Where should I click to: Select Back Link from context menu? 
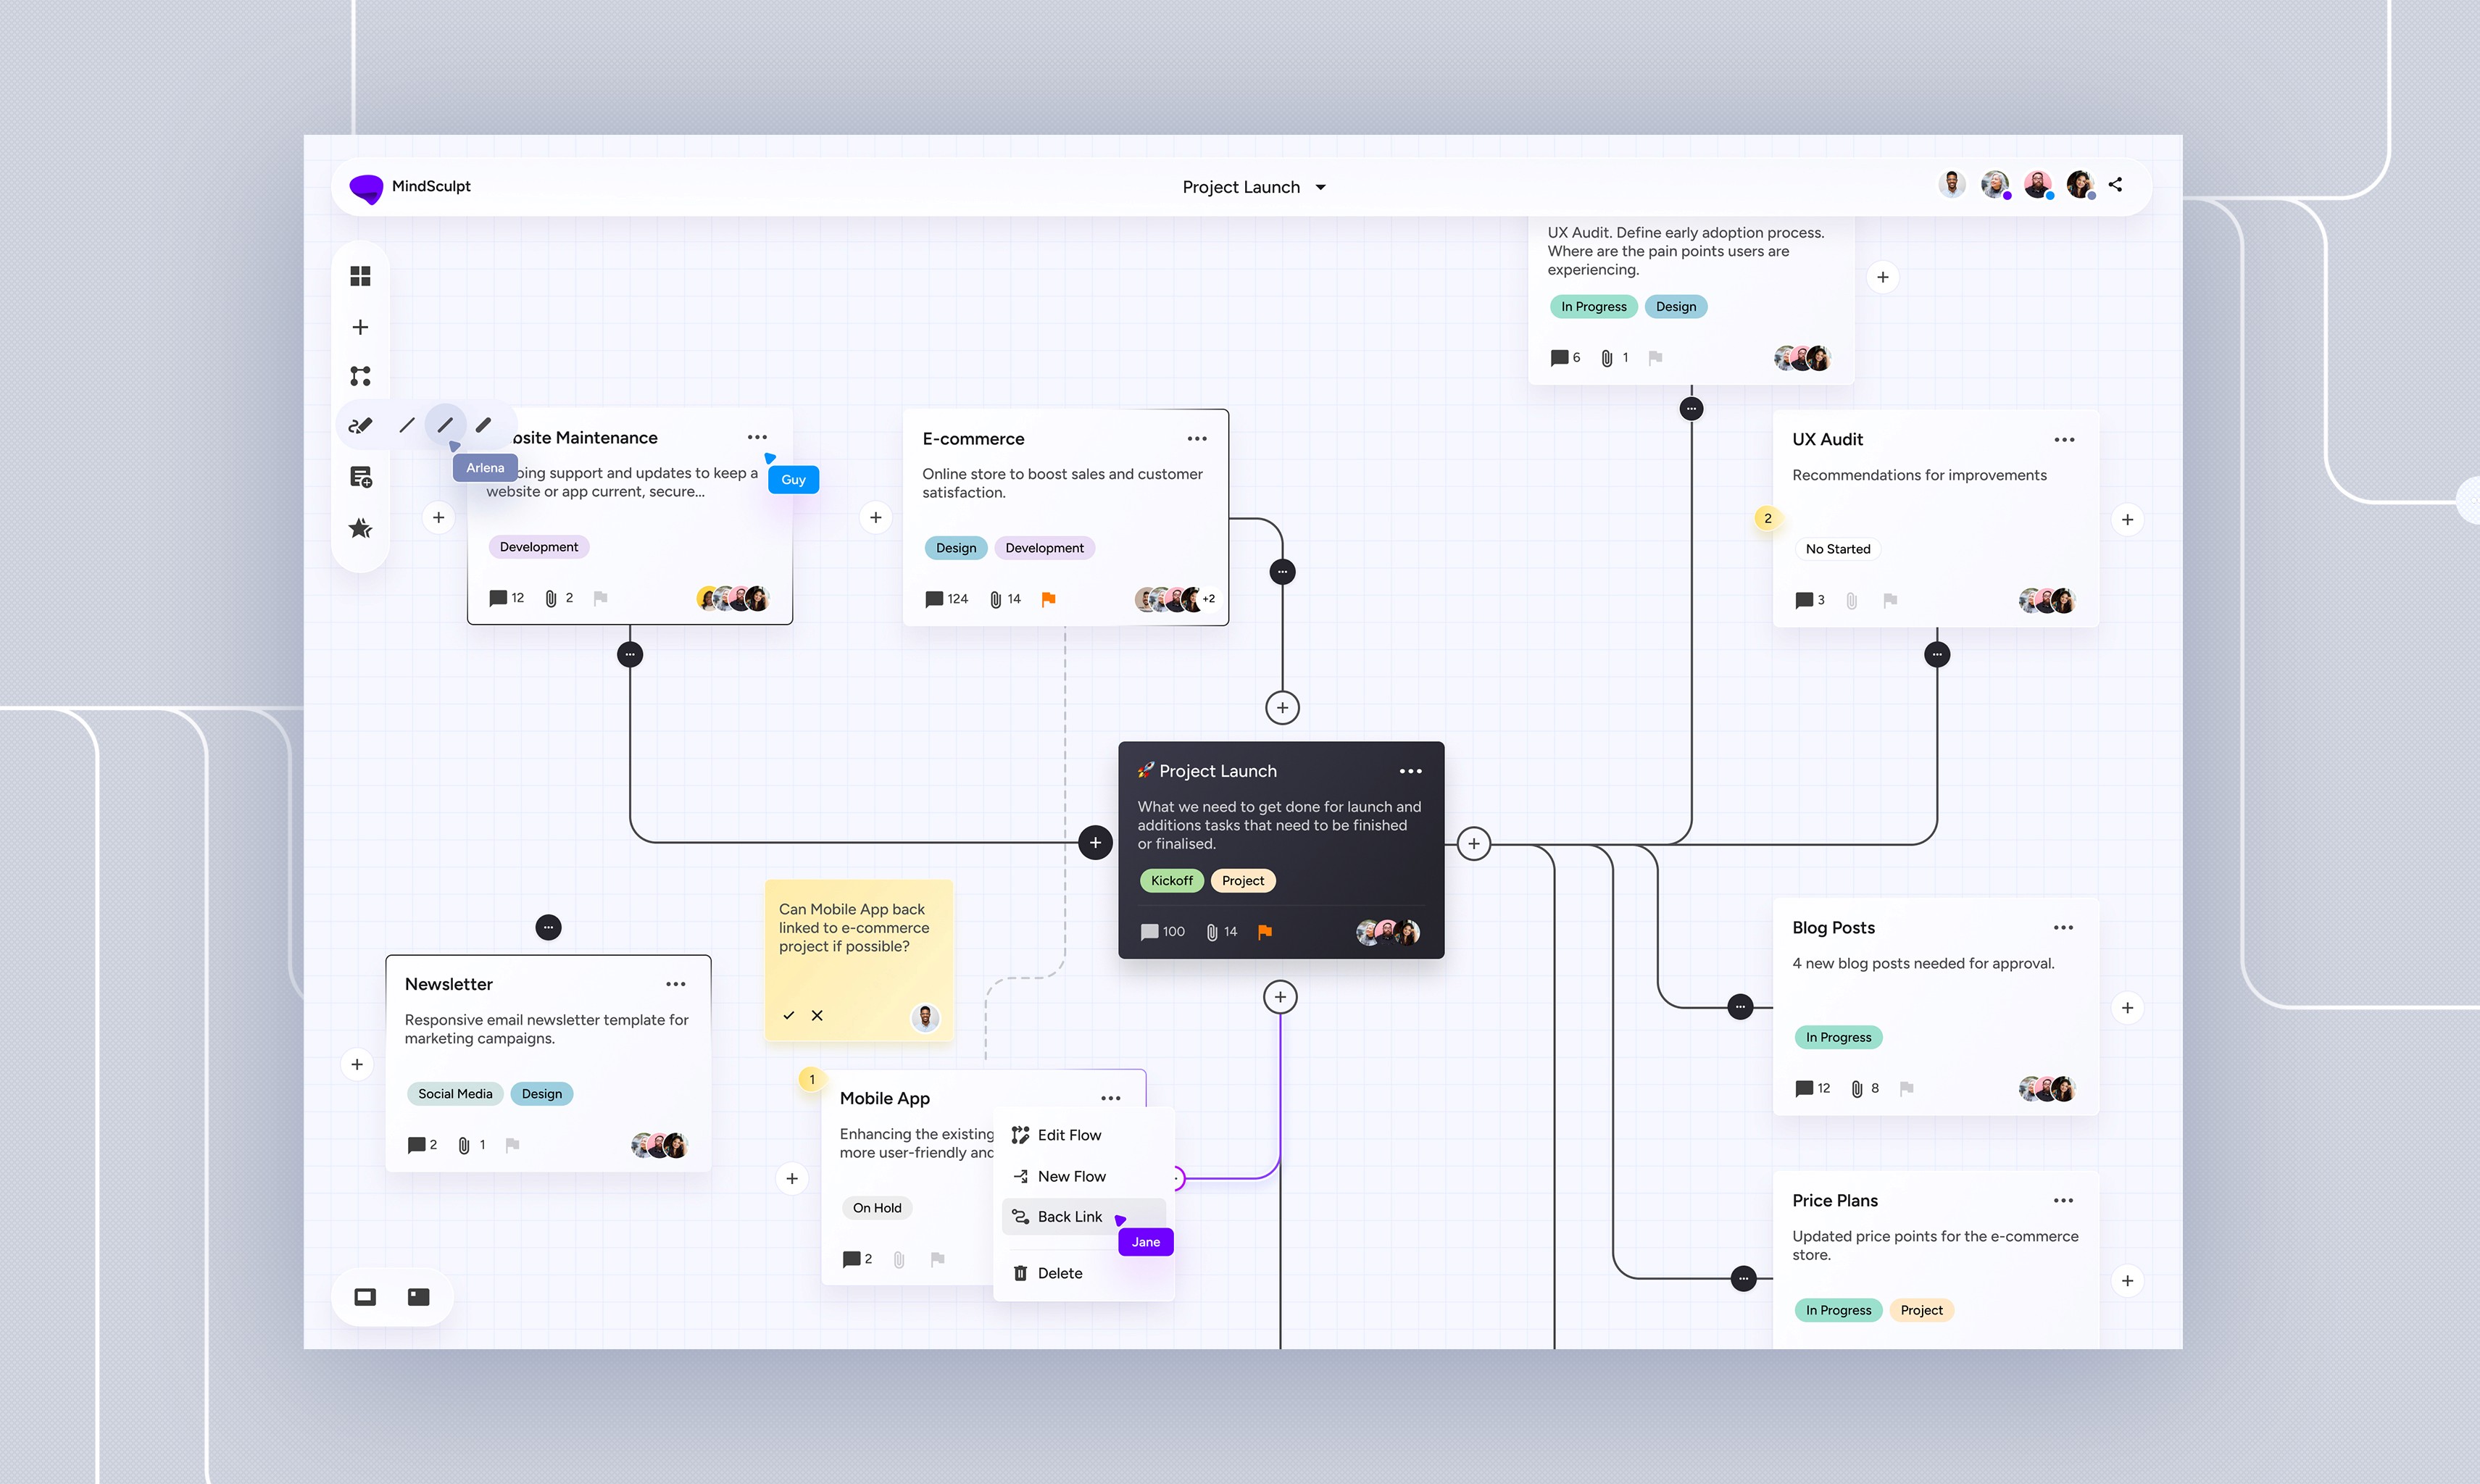(1069, 1216)
